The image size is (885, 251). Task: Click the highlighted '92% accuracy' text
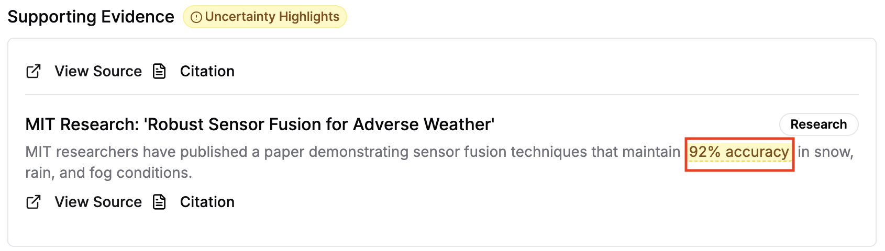click(739, 152)
